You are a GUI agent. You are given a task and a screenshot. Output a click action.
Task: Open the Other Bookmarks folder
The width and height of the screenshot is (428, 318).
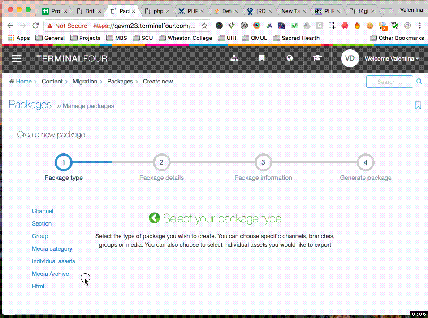(397, 38)
